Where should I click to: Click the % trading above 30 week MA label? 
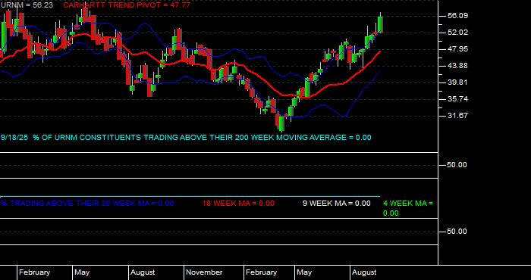[x=87, y=204]
